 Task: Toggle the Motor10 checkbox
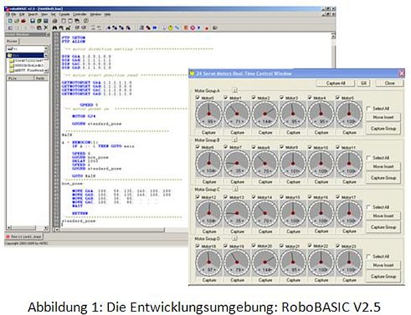pos(310,147)
